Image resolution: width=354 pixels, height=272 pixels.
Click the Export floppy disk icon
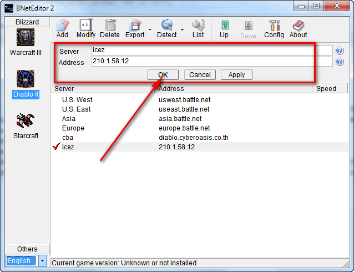point(135,25)
